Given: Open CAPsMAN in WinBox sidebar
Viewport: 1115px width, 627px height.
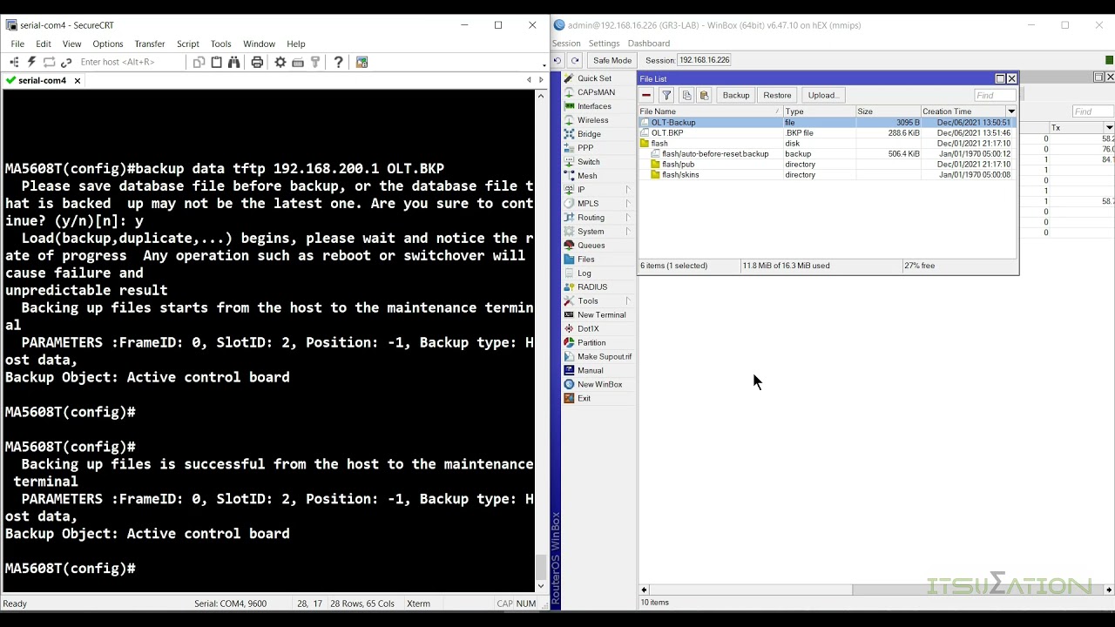Looking at the screenshot, I should [596, 92].
